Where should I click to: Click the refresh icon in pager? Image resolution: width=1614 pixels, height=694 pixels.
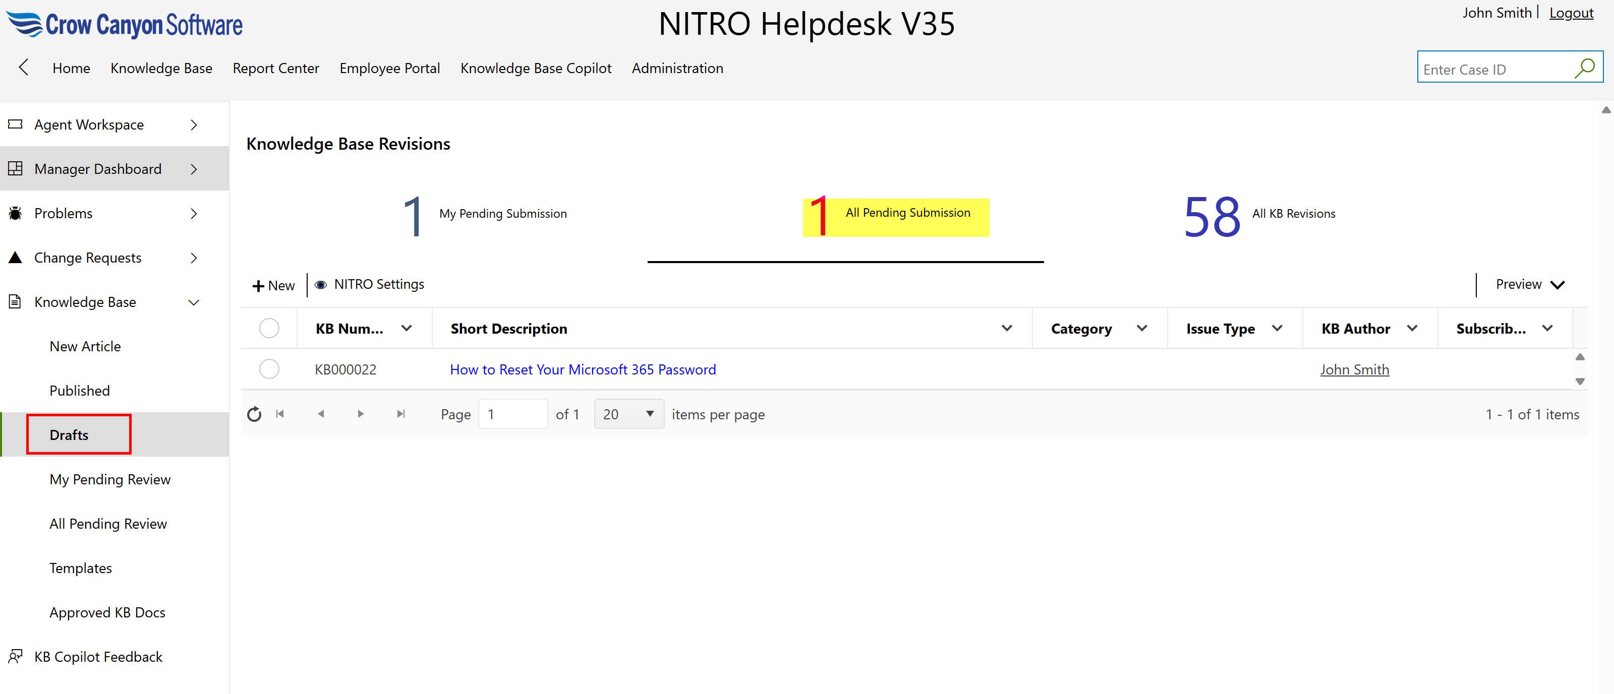point(254,414)
